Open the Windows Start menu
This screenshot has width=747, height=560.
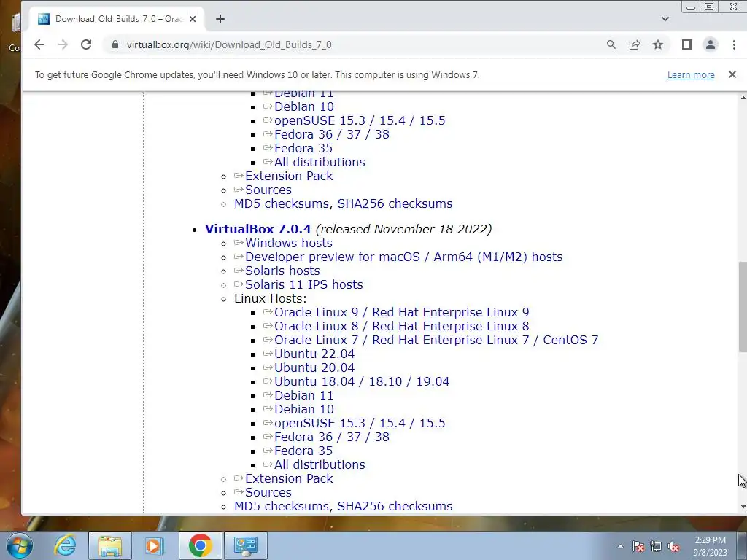click(19, 545)
